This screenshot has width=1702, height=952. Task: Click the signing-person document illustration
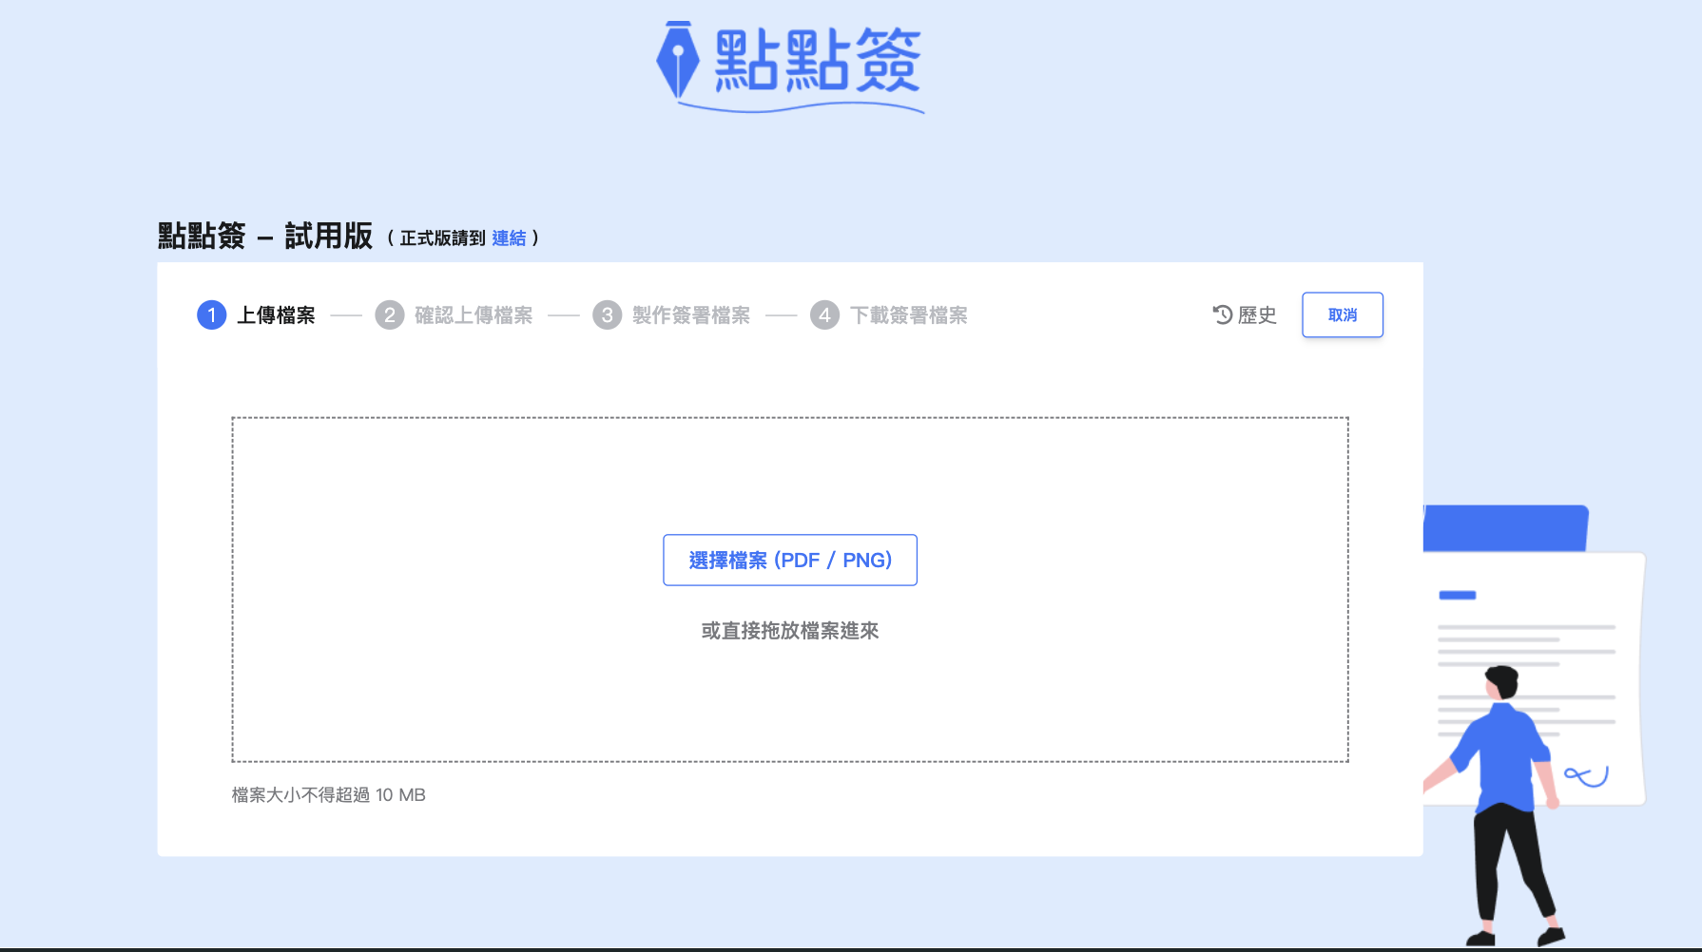(1535, 726)
